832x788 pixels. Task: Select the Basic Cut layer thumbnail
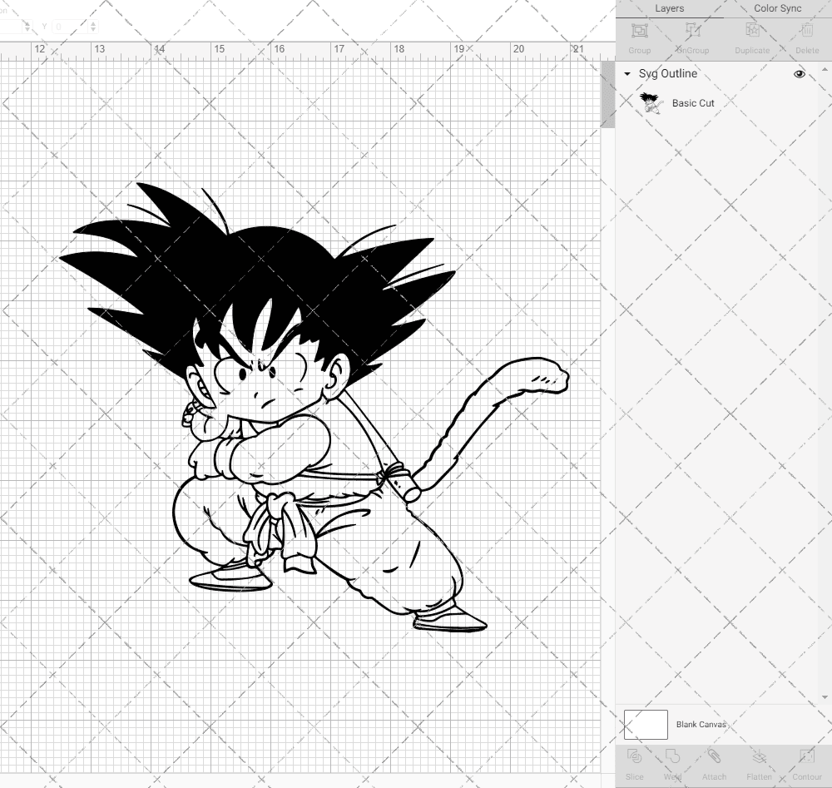[650, 103]
